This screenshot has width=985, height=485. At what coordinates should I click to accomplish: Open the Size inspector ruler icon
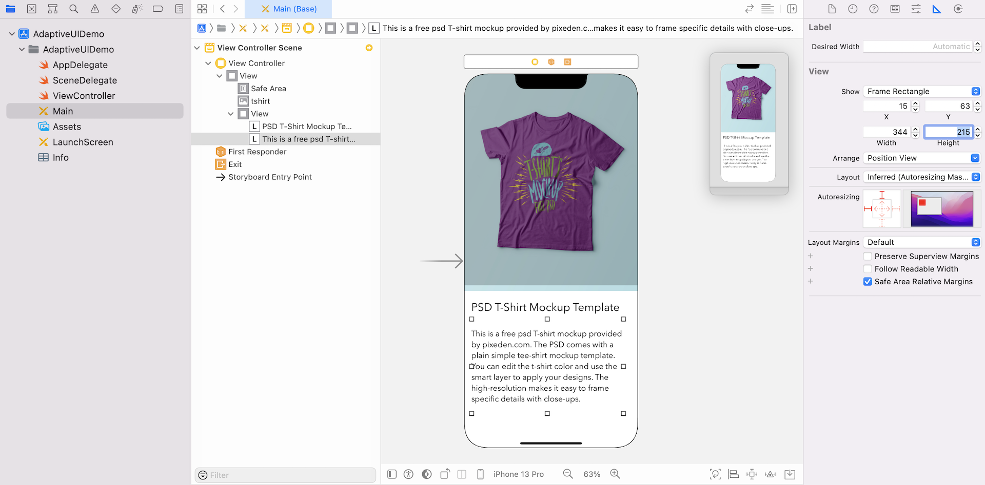point(937,9)
